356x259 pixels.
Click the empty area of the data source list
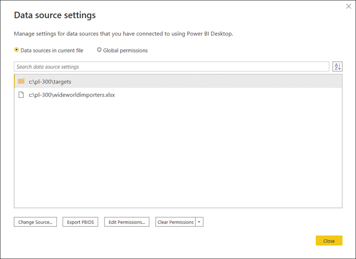coord(178,155)
